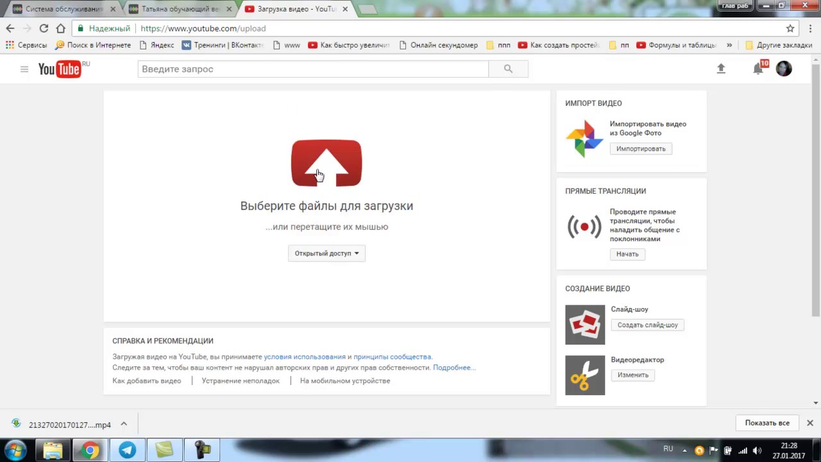The height and width of the screenshot is (462, 821).
Task: Open Telegram from taskbar
Action: [x=127, y=450]
